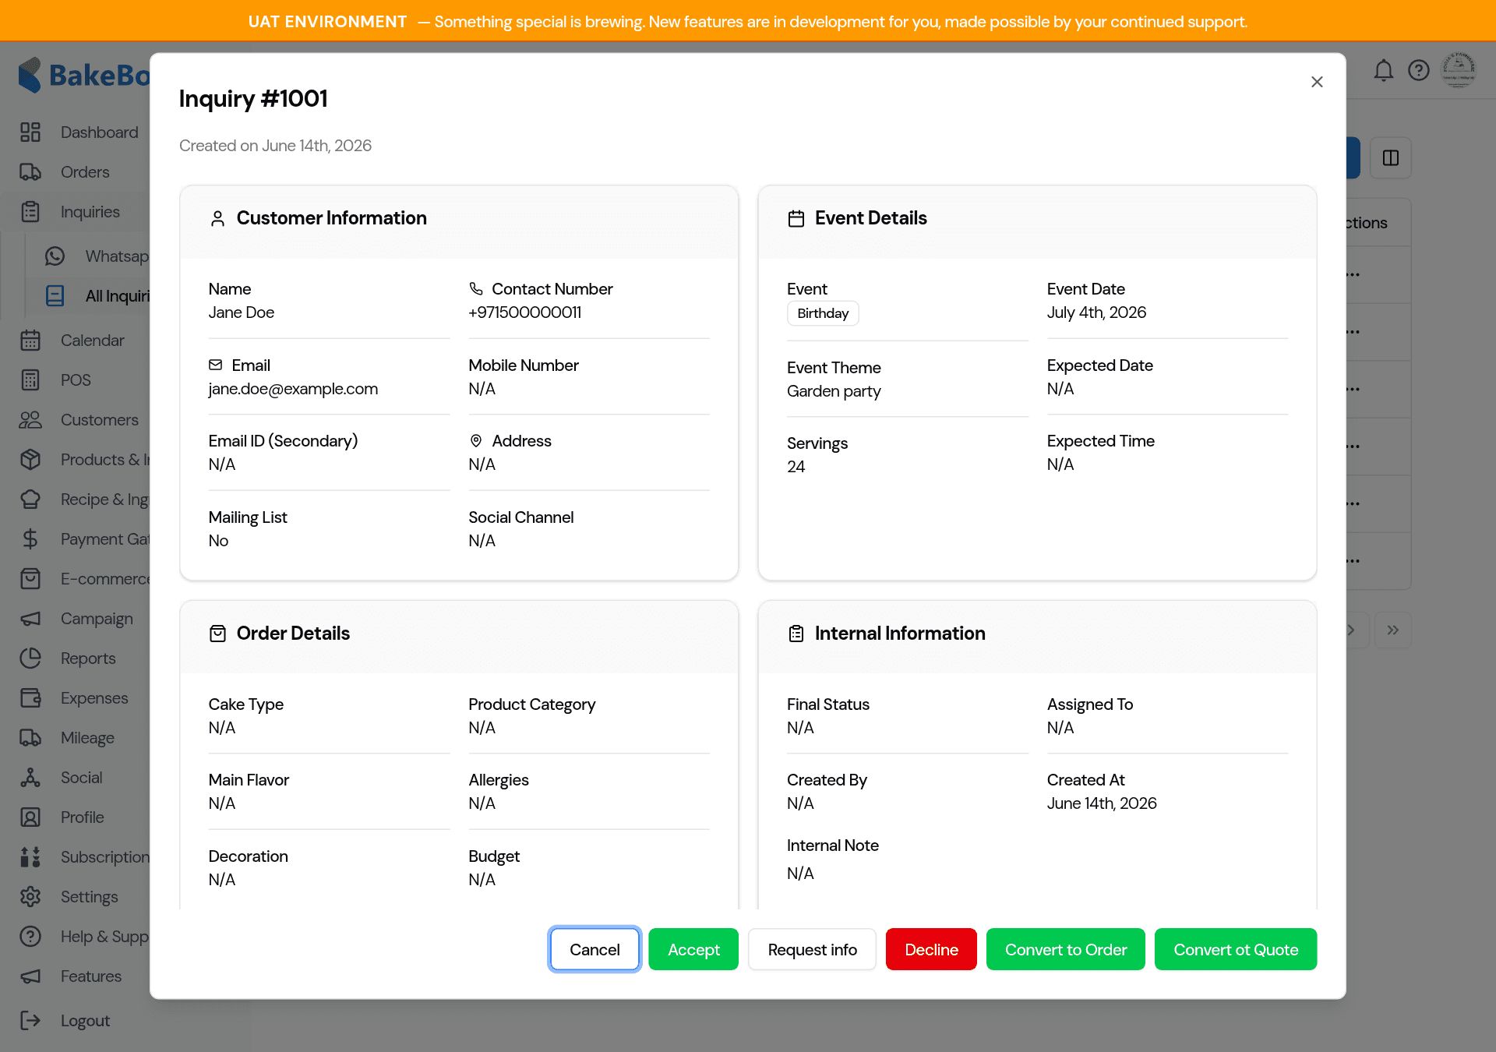Select All Inquiries submenu item
This screenshot has width=1496, height=1052.
coord(117,296)
